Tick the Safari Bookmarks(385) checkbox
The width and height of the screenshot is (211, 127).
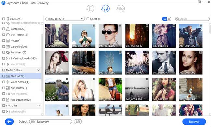coord(4,58)
